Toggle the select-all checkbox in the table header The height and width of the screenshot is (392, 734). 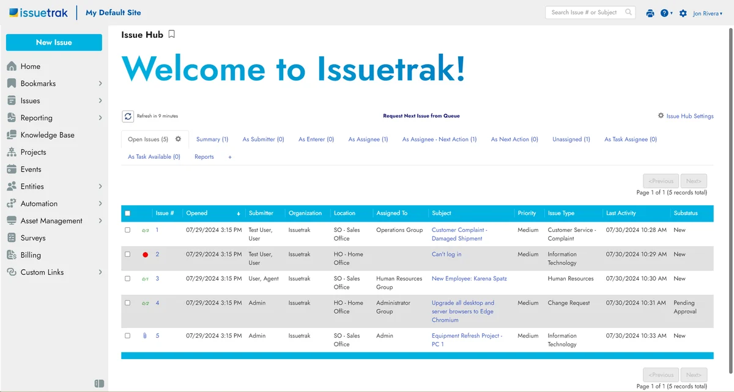(x=127, y=212)
